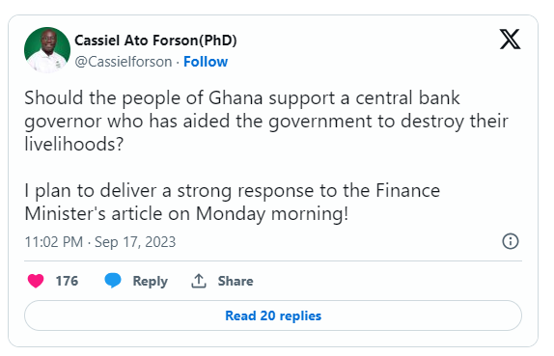This screenshot has height=356, width=554.
Task: Click the 176 likes count
Action: 67,281
